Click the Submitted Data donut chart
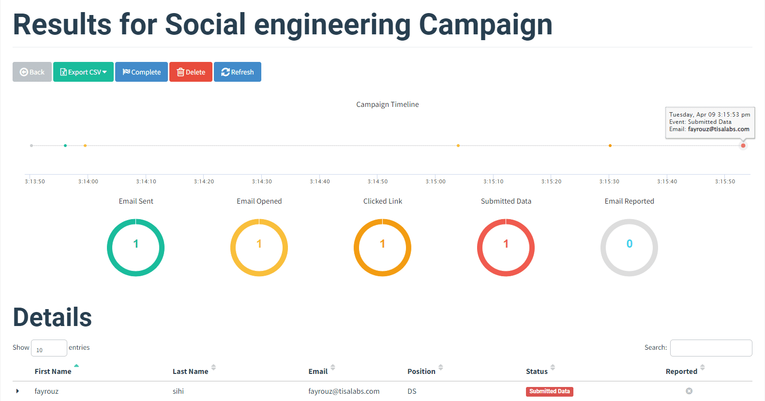 click(506, 247)
